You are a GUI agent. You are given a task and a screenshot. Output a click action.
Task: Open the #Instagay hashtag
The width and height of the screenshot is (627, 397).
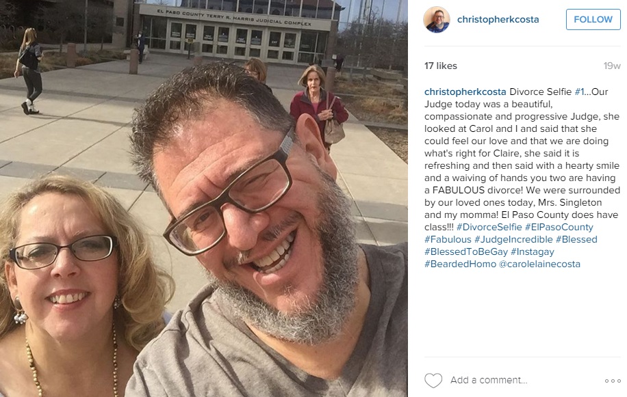[533, 251]
